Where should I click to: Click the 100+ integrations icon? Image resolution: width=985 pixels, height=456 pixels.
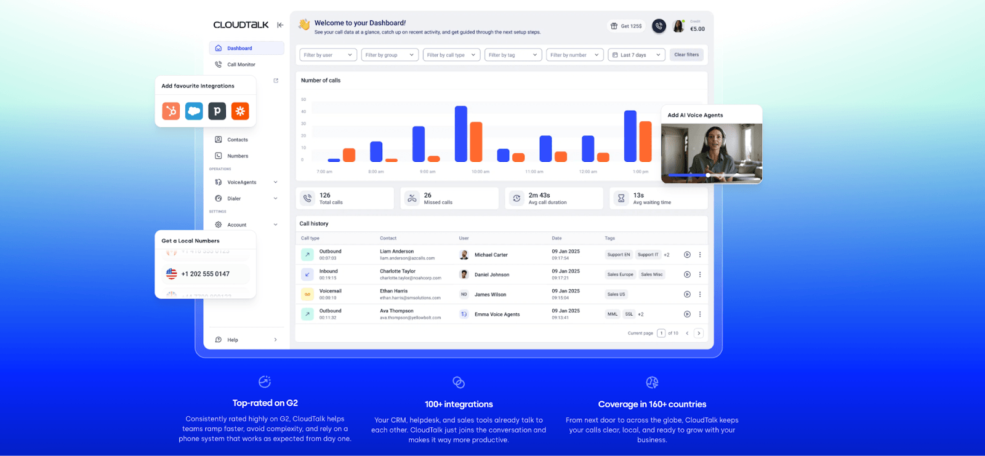click(x=459, y=382)
